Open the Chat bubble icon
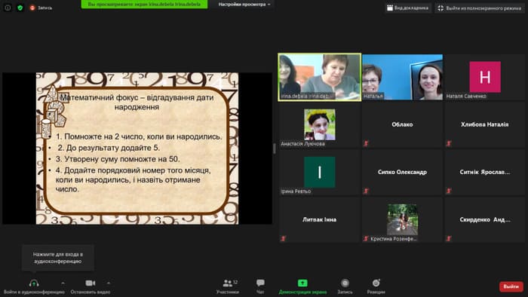This screenshot has height=297, width=528. point(260,283)
